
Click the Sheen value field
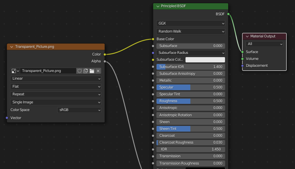coord(191,122)
